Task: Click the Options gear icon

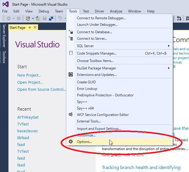Action: [71, 141]
